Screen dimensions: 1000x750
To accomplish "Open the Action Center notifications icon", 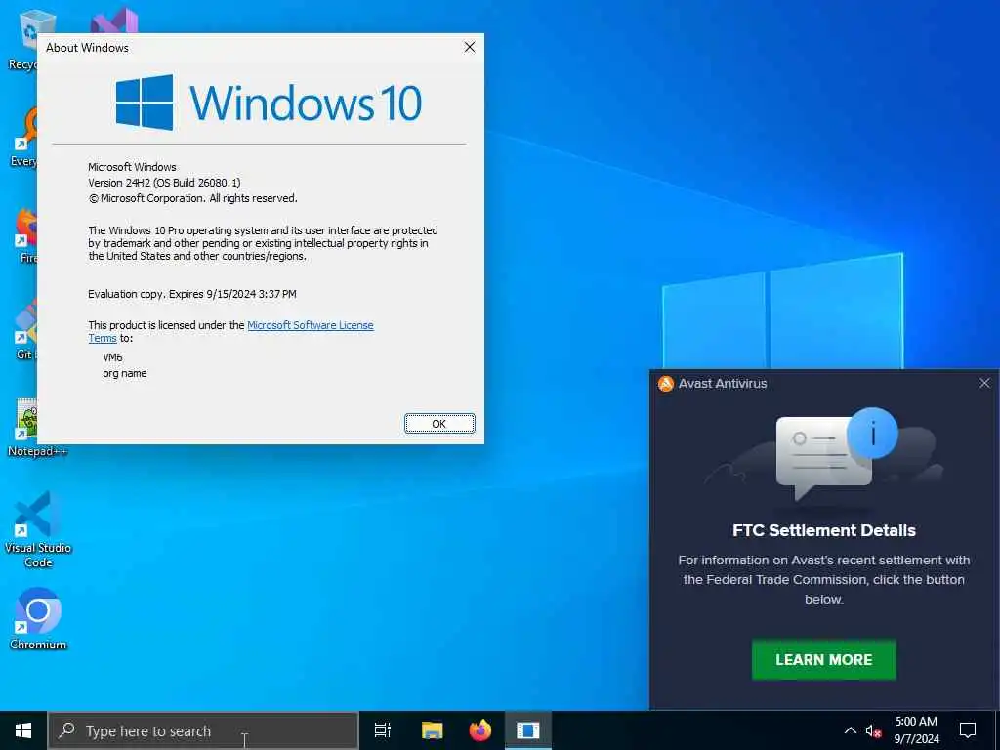I will click(x=968, y=730).
